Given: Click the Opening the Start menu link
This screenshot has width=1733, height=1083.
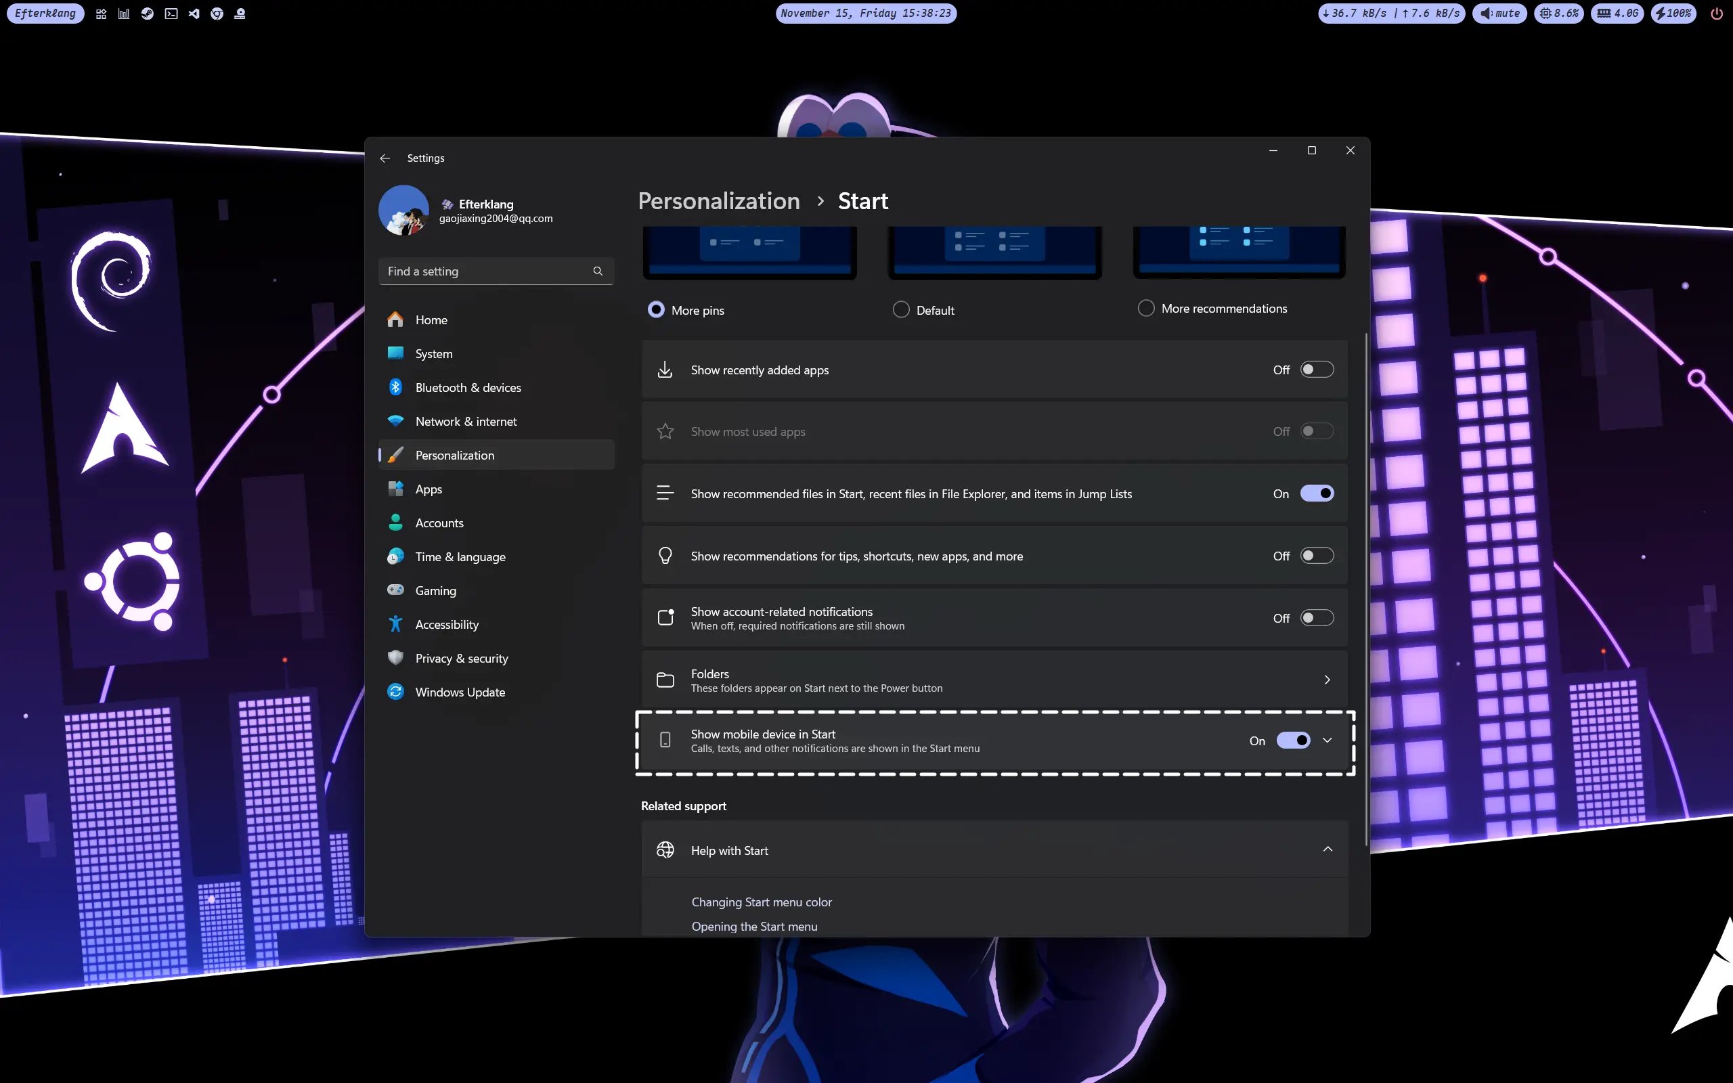Looking at the screenshot, I should coord(755,926).
